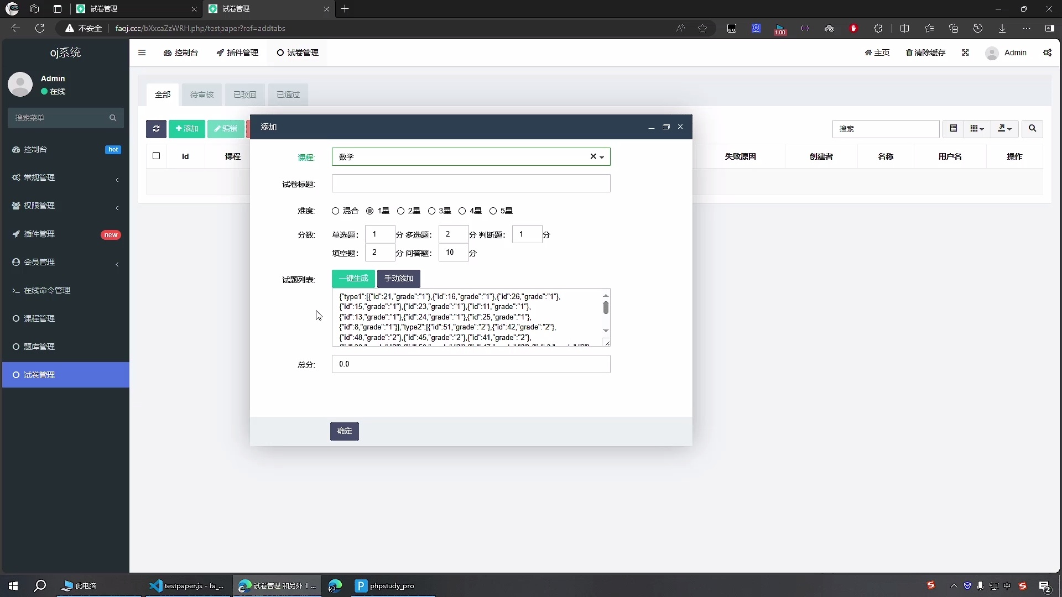Click the search magnifier icon in toolbar
Image resolution: width=1062 pixels, height=597 pixels.
click(1032, 129)
